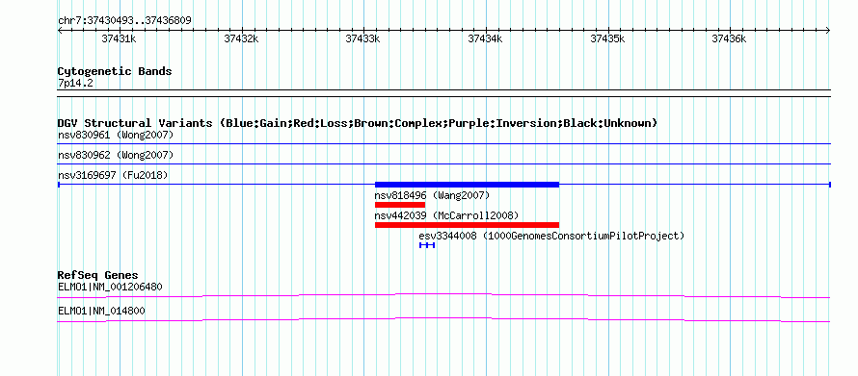Click the blue nsv830961 variant line
Screen dimensions: 858x376
point(444,144)
